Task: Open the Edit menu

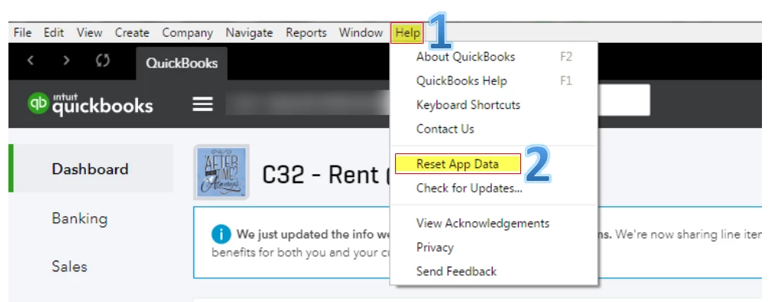Action: [x=54, y=33]
